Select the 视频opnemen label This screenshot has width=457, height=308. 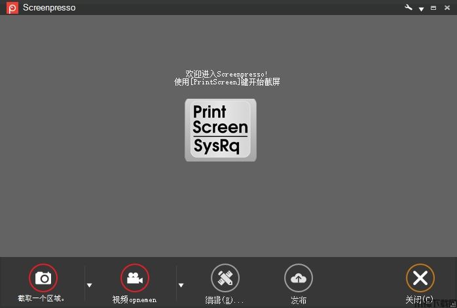(134, 300)
